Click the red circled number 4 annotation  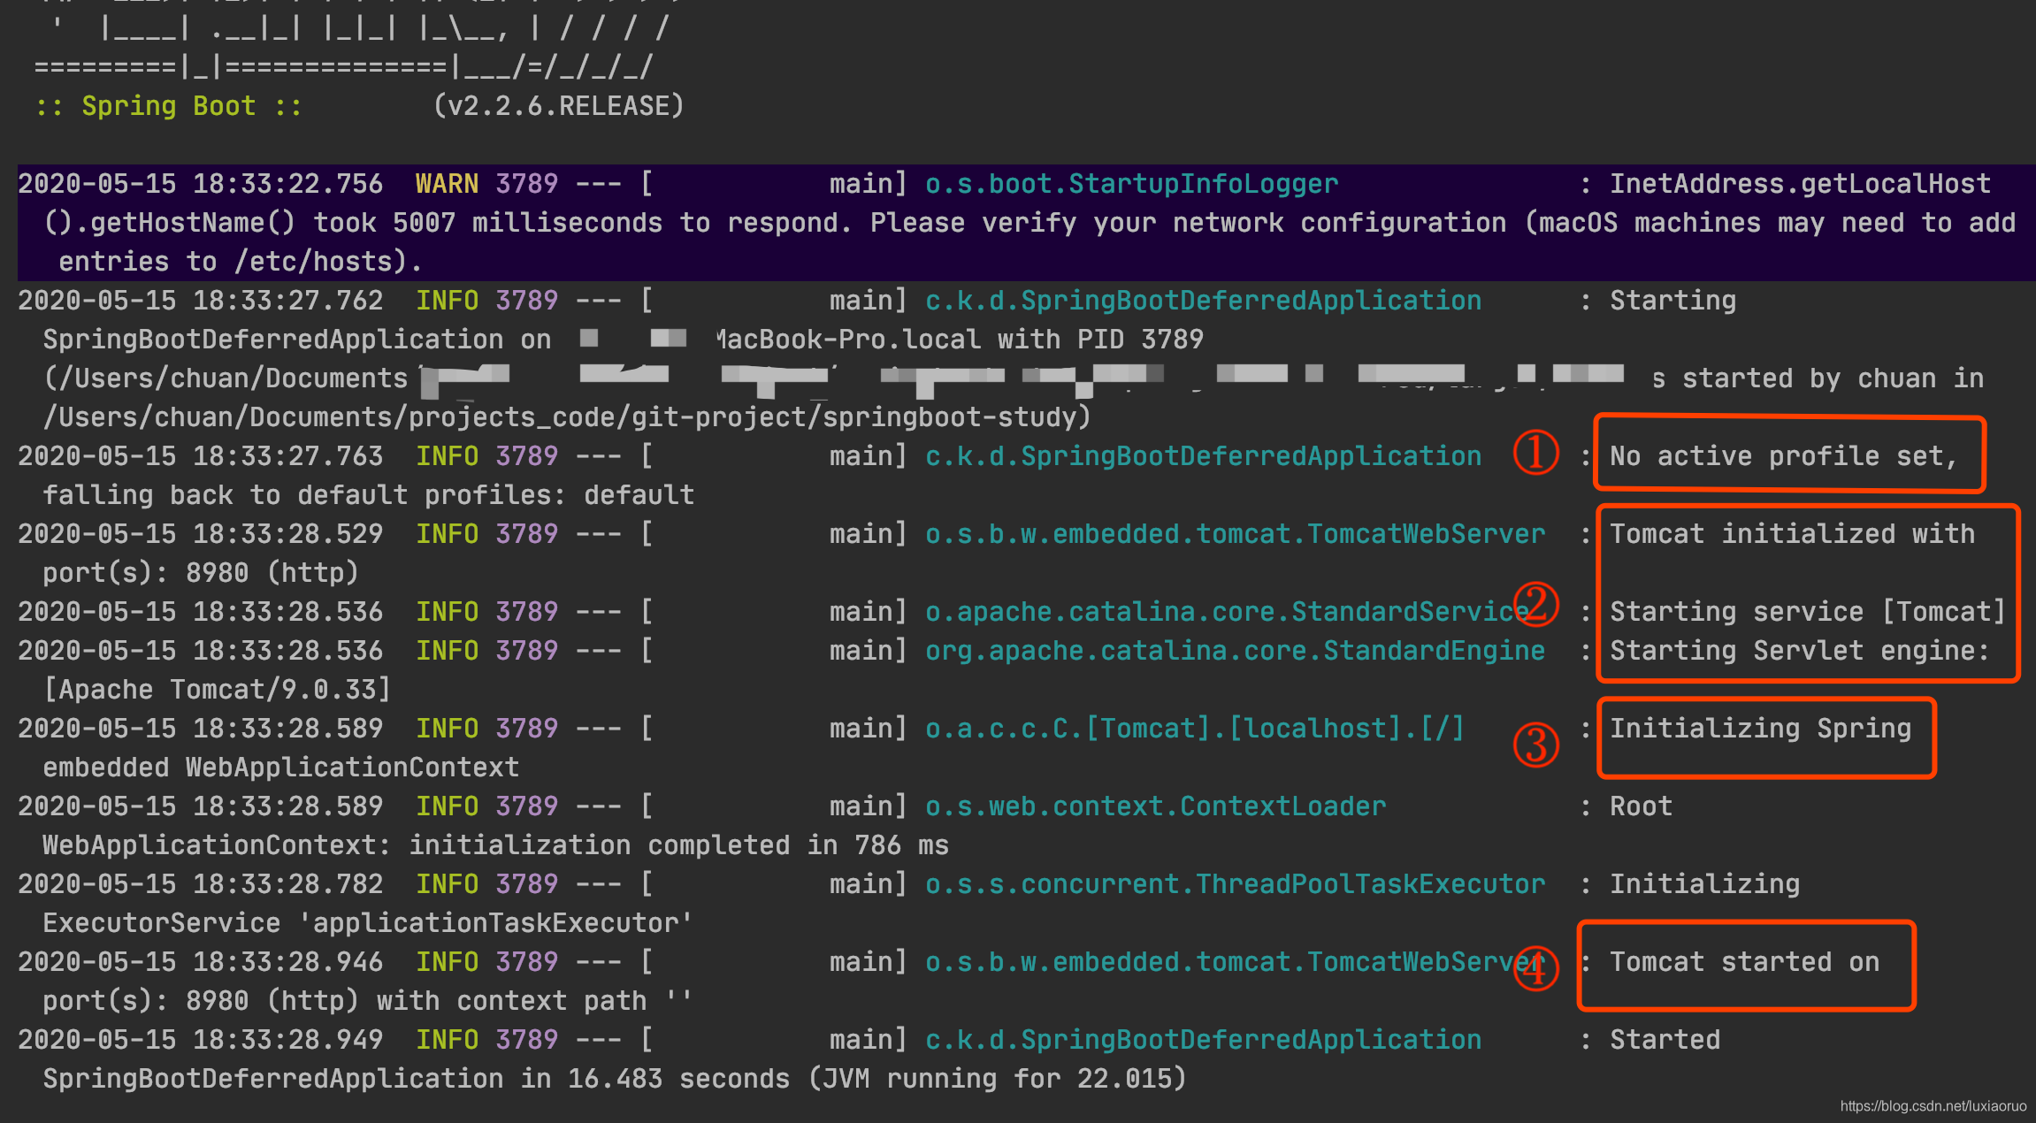(x=1536, y=968)
